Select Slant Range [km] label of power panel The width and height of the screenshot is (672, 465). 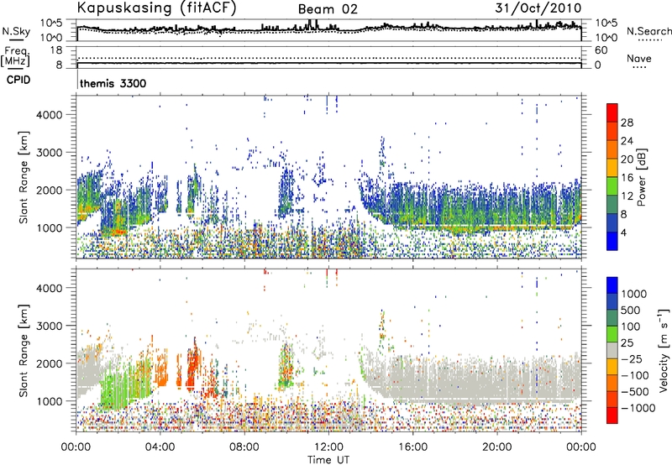(x=24, y=177)
